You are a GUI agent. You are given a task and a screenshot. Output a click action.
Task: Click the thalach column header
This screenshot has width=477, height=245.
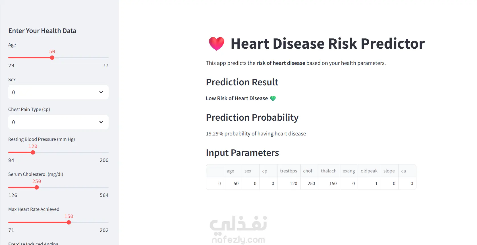click(x=329, y=171)
